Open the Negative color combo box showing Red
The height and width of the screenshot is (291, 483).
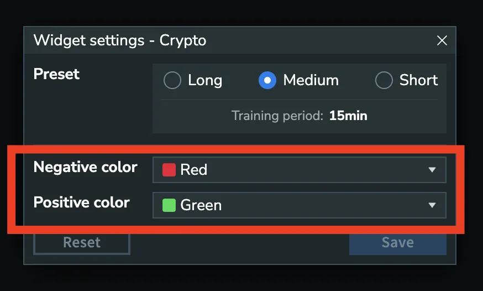[298, 170]
